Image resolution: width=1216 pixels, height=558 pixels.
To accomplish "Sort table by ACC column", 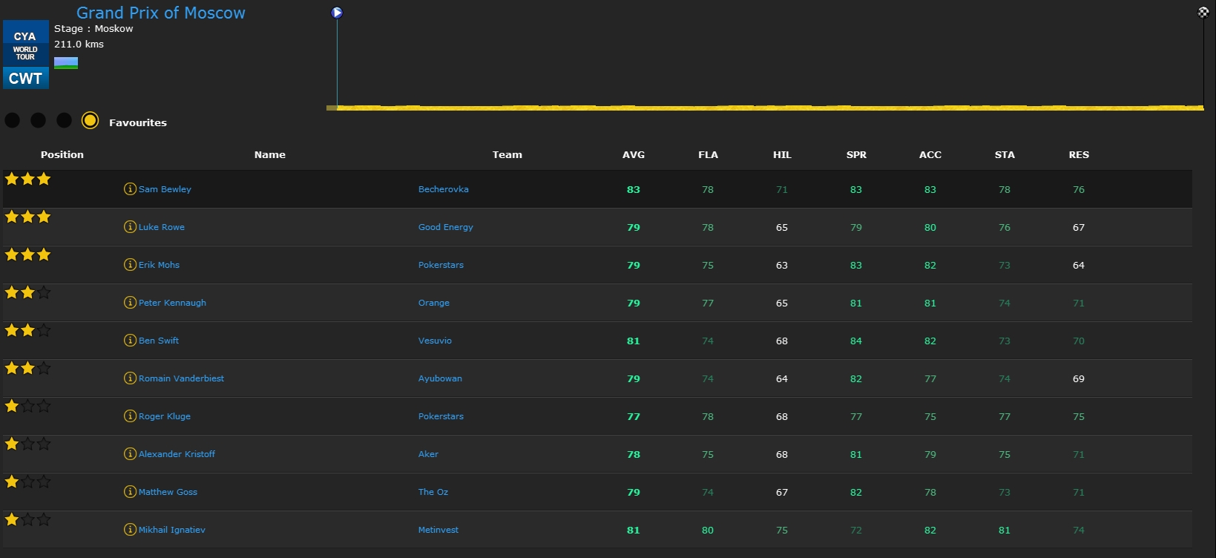I will 930,155.
